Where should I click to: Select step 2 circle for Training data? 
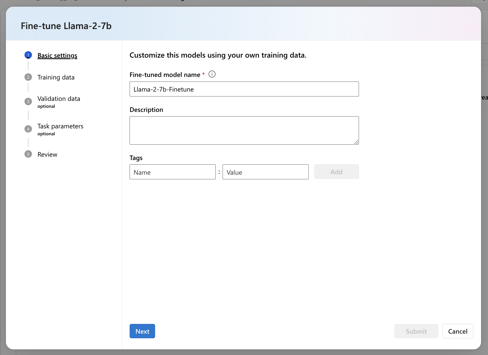(x=28, y=77)
